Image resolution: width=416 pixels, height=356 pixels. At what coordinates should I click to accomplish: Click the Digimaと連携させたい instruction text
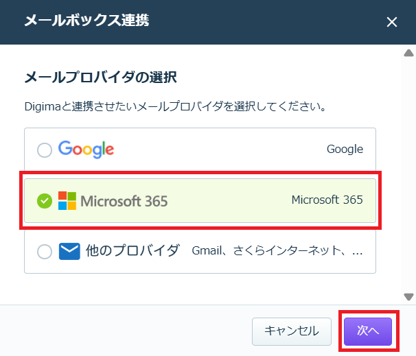[175, 106]
